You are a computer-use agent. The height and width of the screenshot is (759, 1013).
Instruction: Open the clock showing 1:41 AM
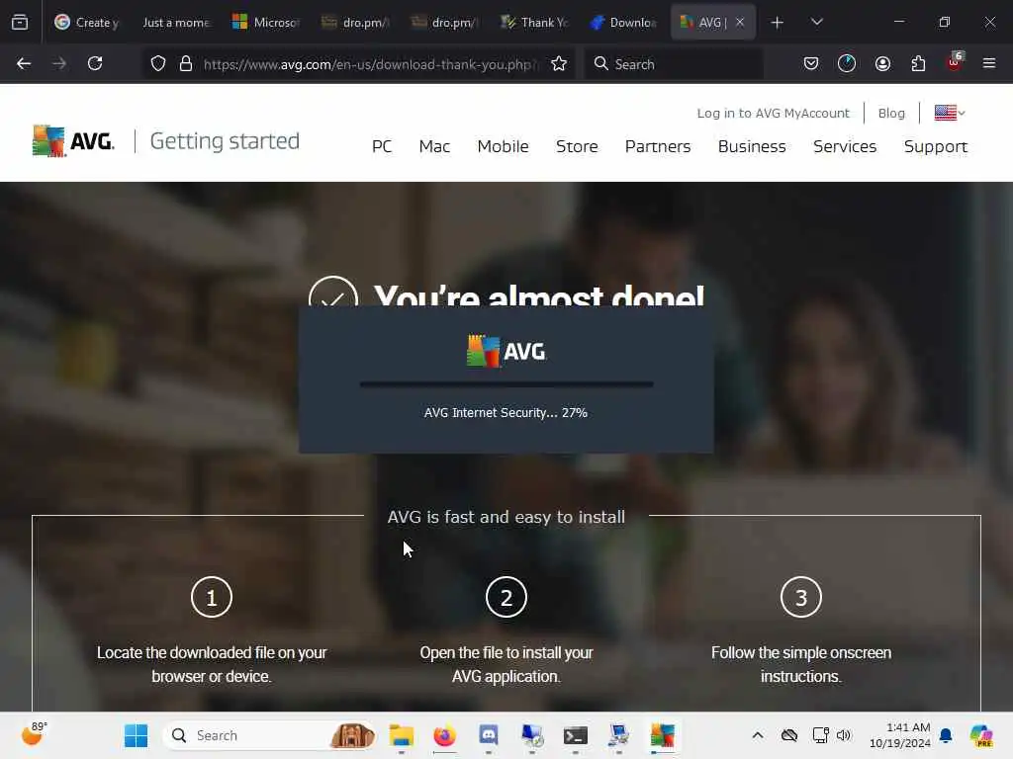[899, 734]
